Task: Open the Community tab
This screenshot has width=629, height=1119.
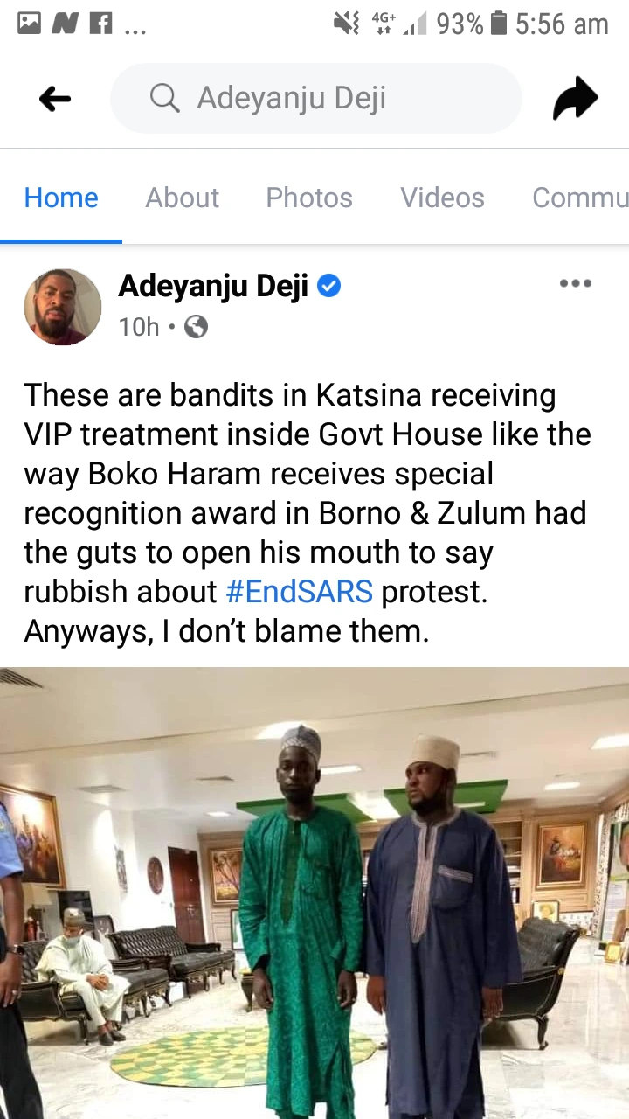Action: pyautogui.click(x=580, y=198)
